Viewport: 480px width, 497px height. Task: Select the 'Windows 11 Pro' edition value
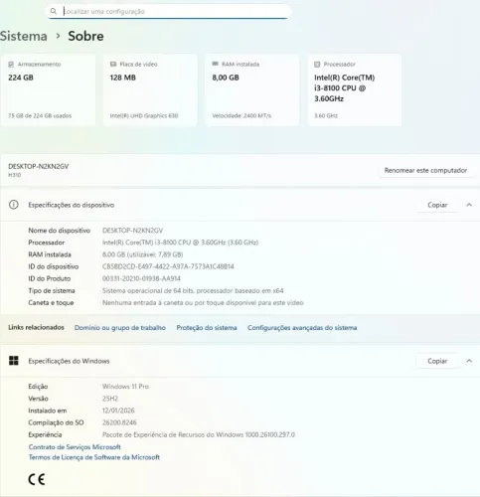click(x=125, y=387)
